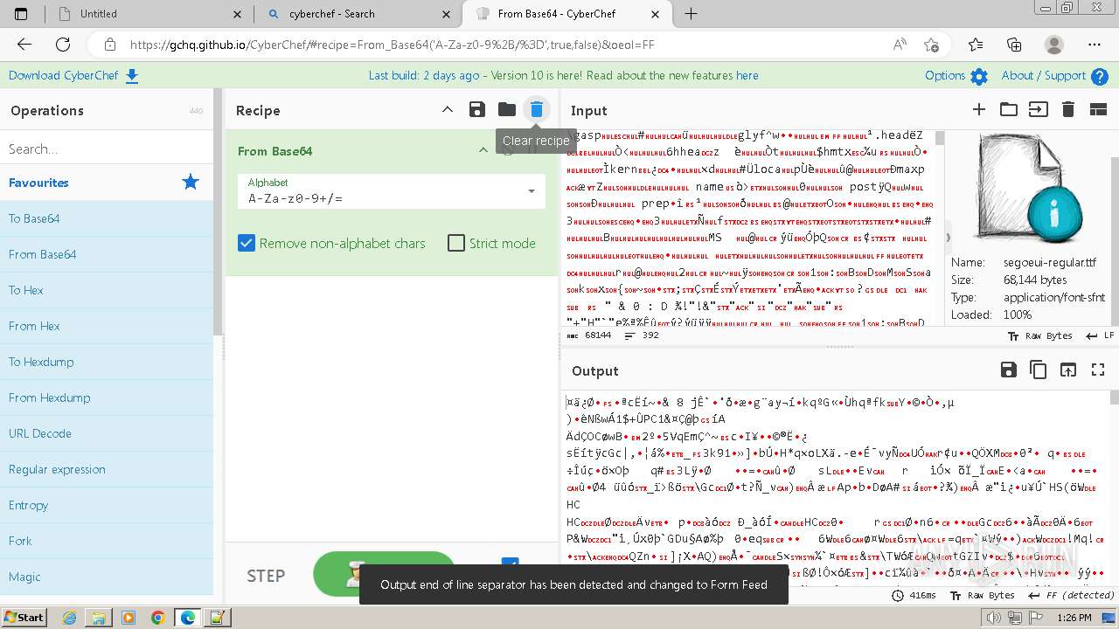Open a new browser tab
Viewport: 1119px width, 629px height.
point(691,14)
